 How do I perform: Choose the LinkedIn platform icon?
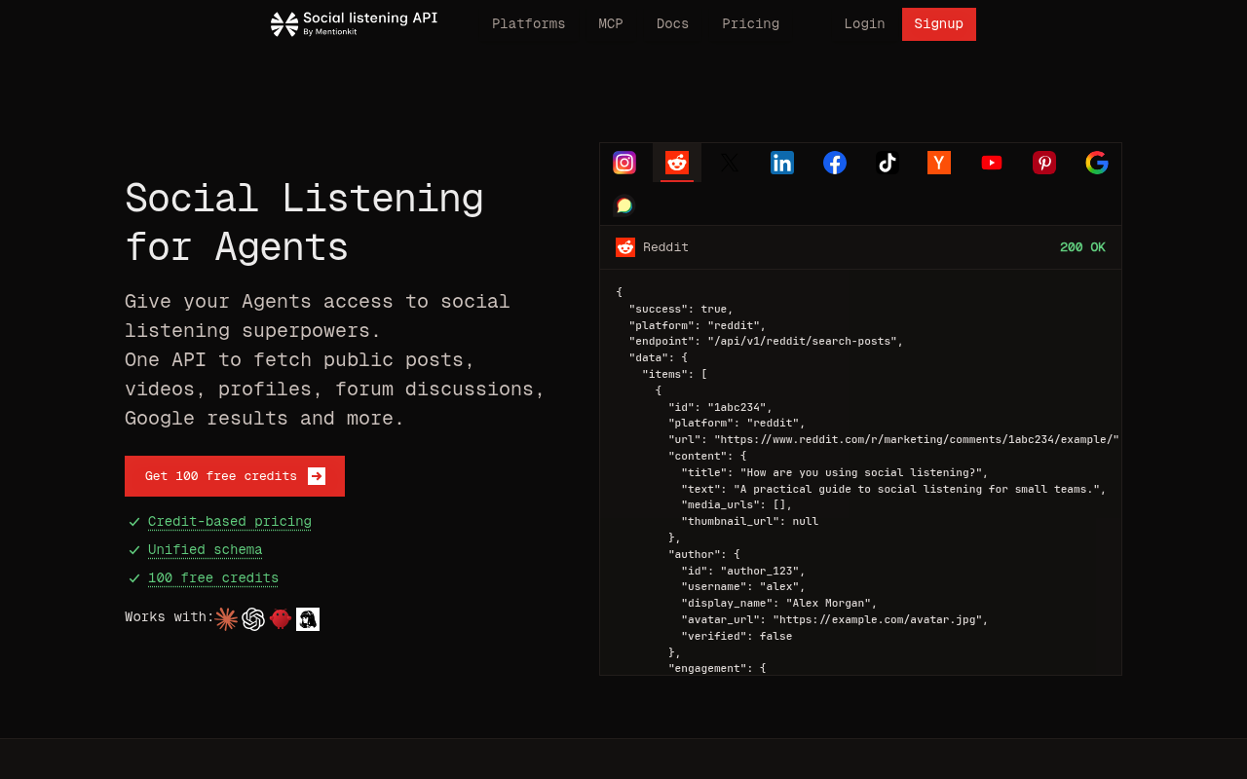782,163
